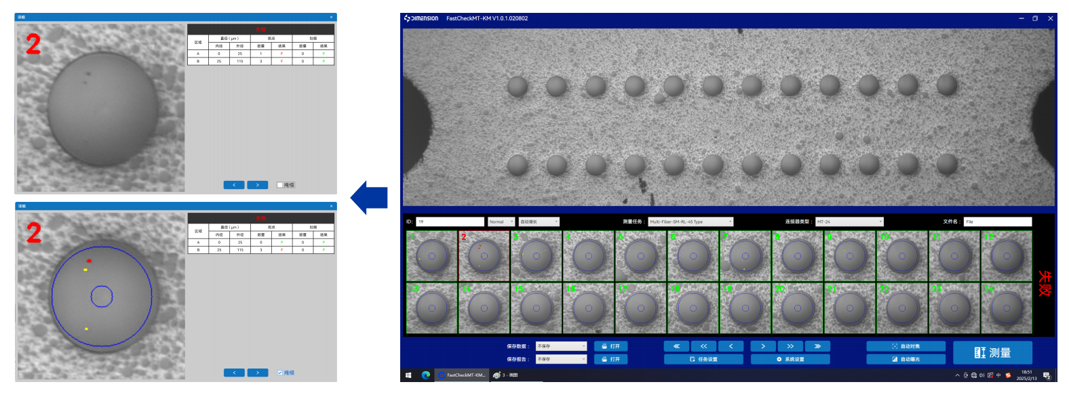The width and height of the screenshot is (1069, 399).
Task: Jump to first with leftmost skip arrow
Action: coord(676,346)
